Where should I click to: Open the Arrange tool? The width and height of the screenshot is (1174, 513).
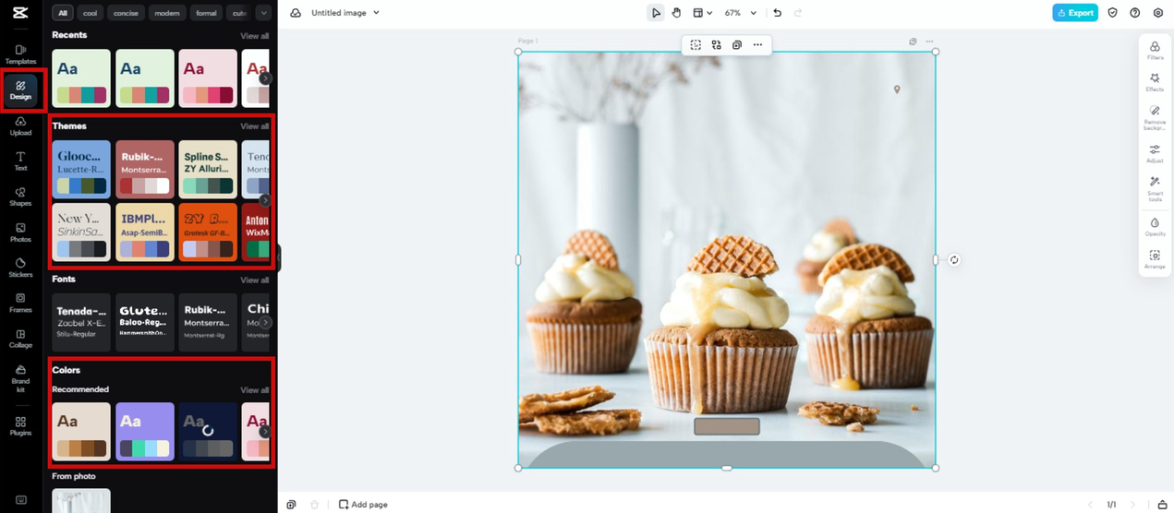click(x=1155, y=259)
